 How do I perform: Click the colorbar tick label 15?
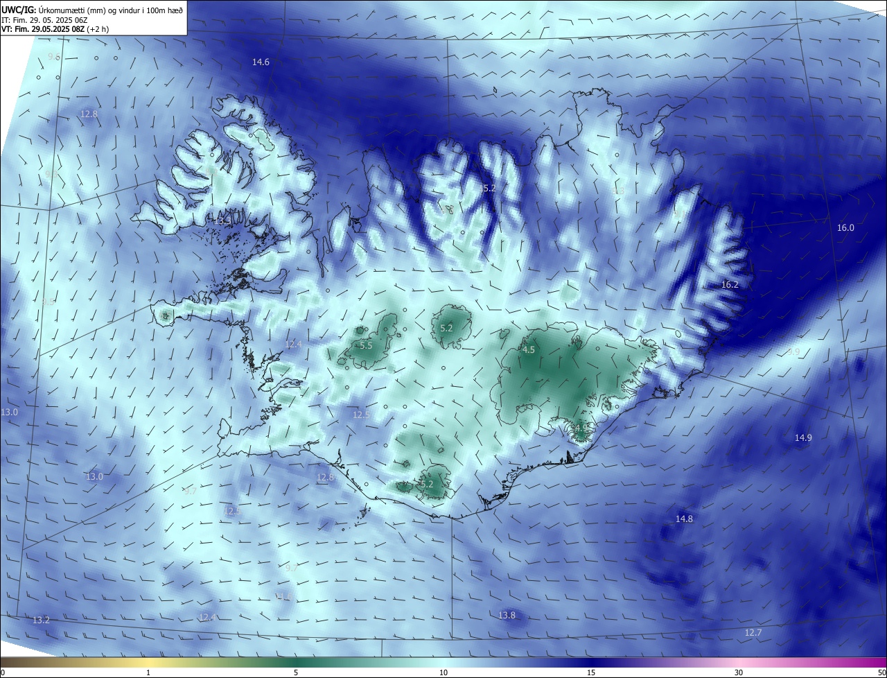coord(591,672)
